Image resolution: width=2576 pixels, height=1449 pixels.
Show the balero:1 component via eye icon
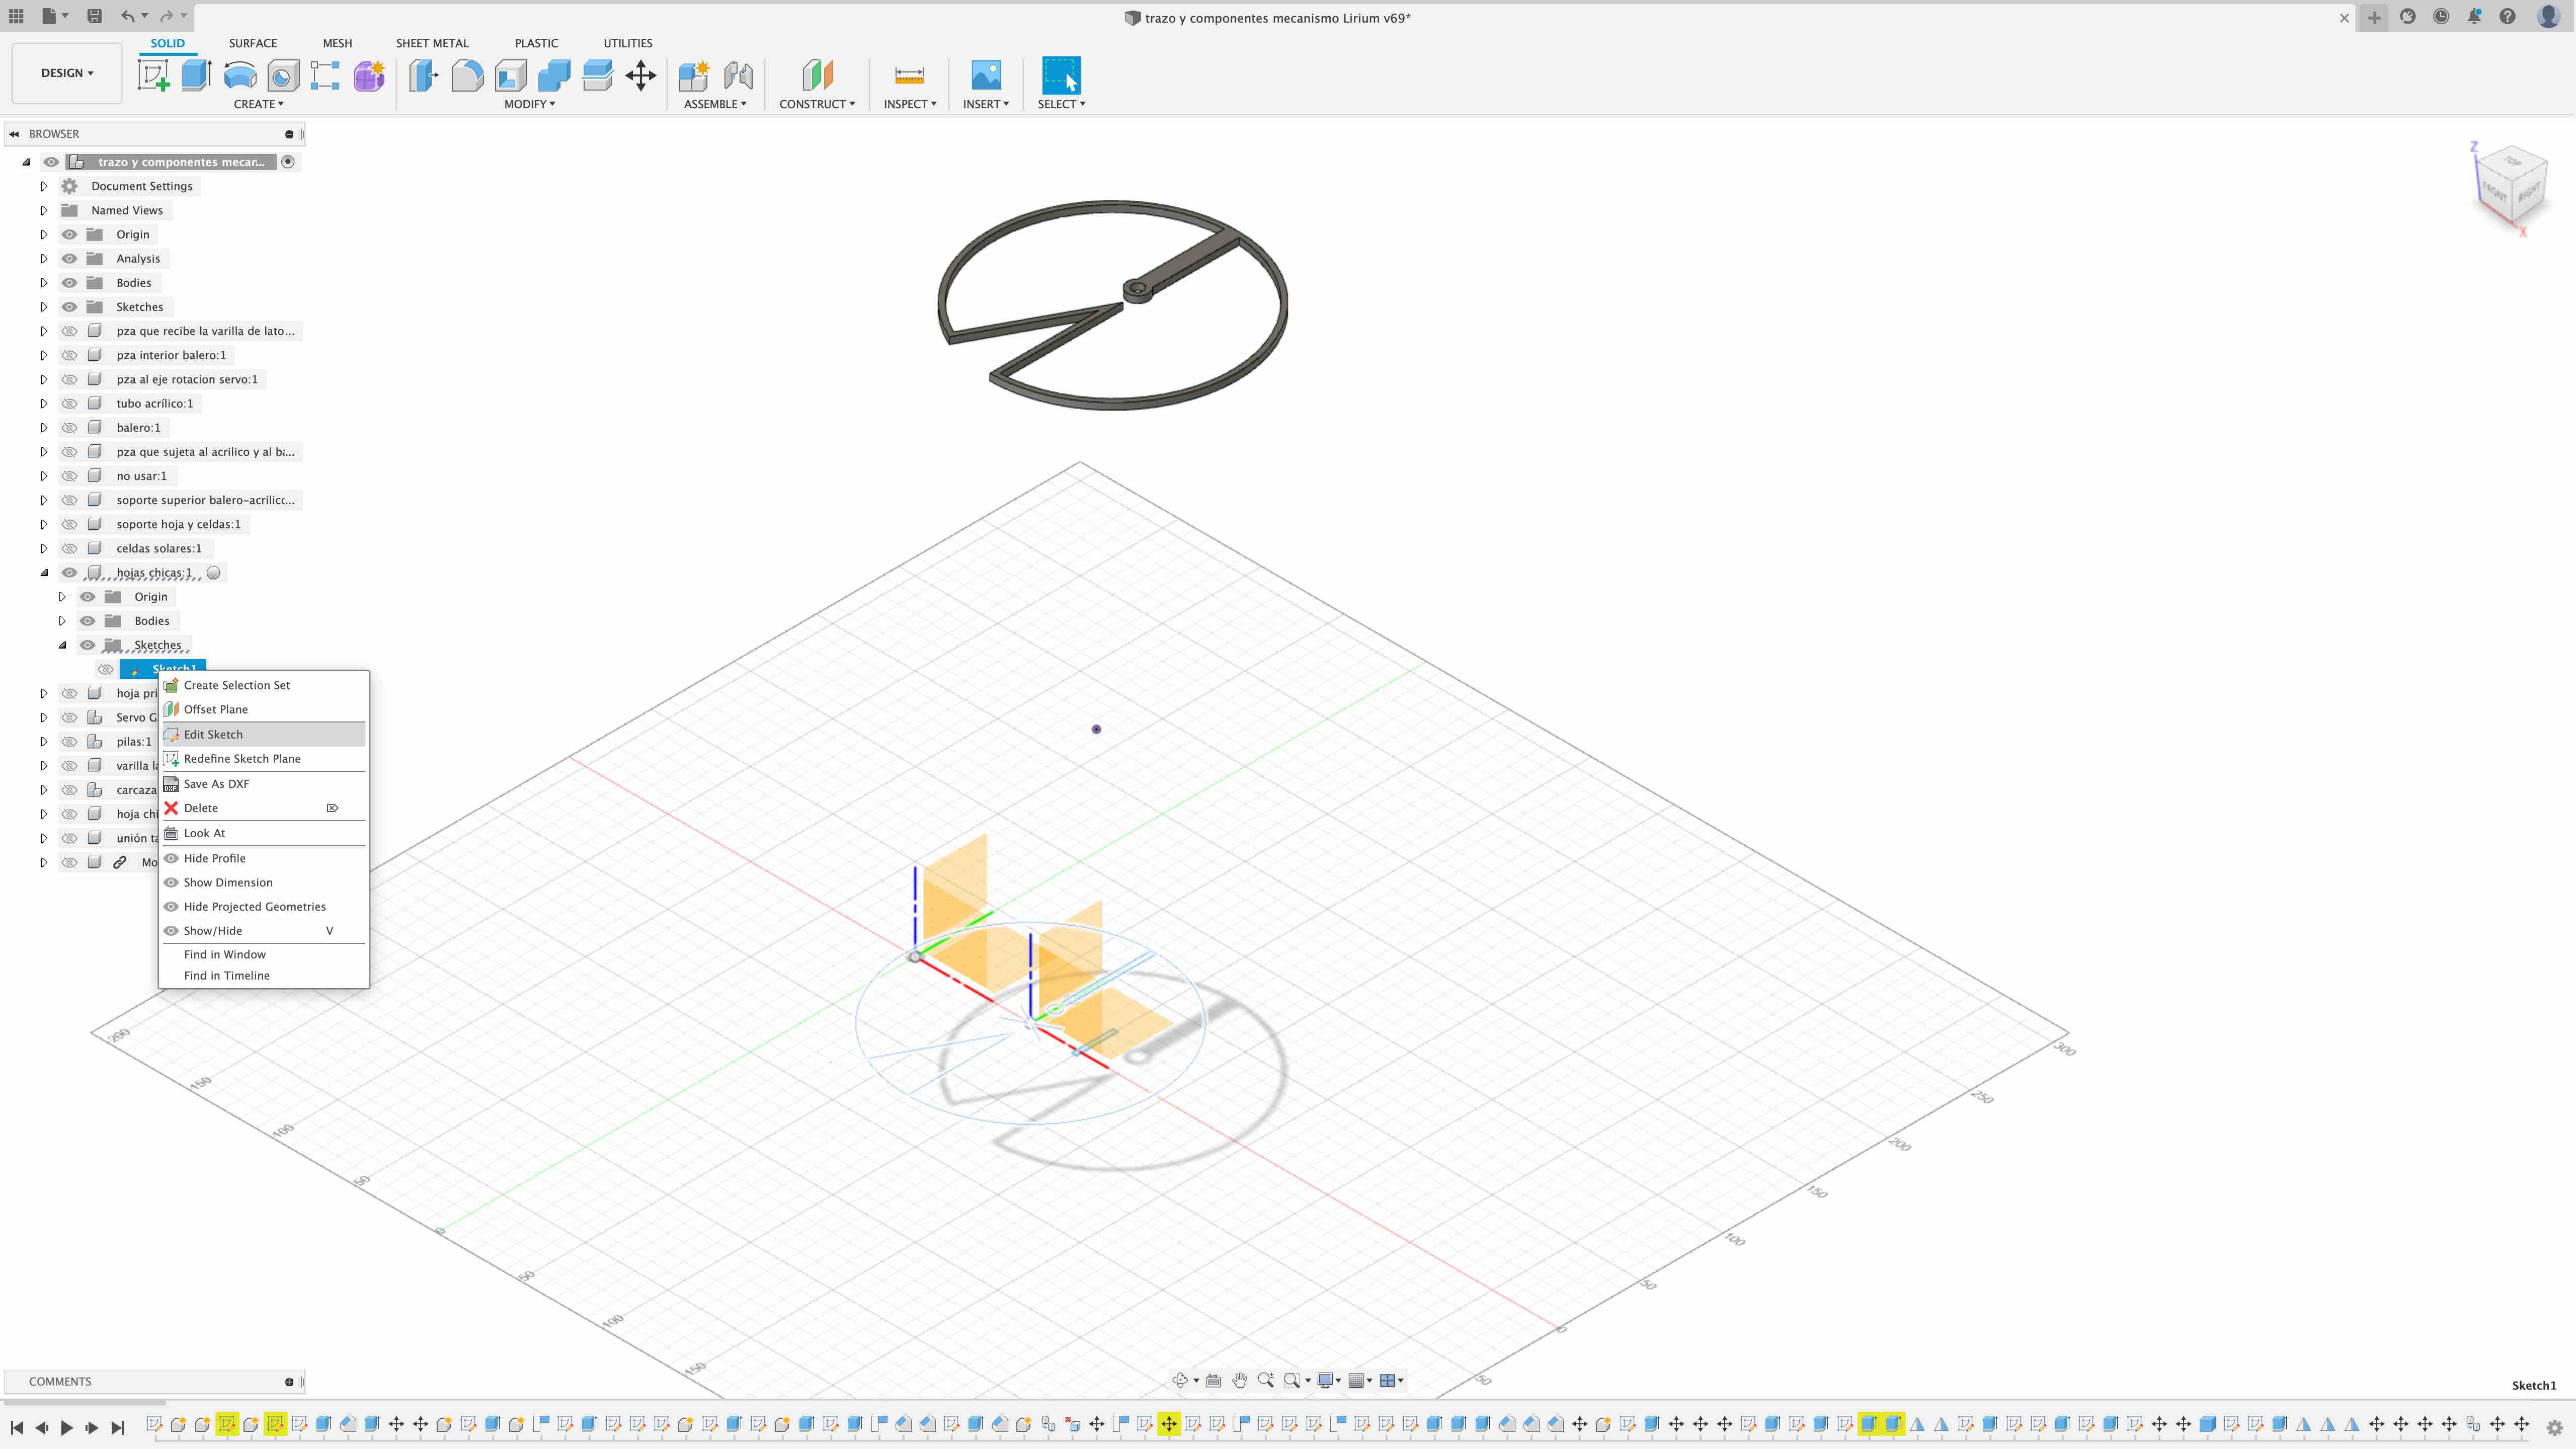pyautogui.click(x=69, y=428)
